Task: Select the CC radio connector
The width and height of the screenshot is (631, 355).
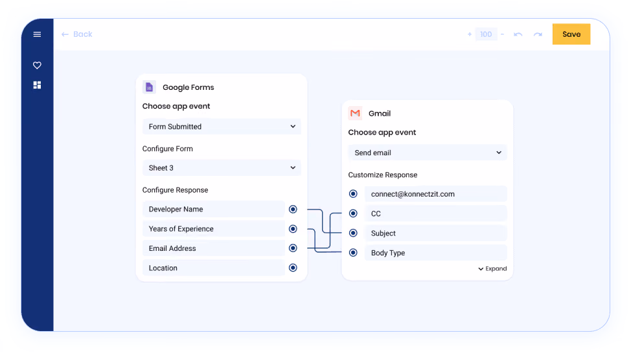Action: click(353, 213)
